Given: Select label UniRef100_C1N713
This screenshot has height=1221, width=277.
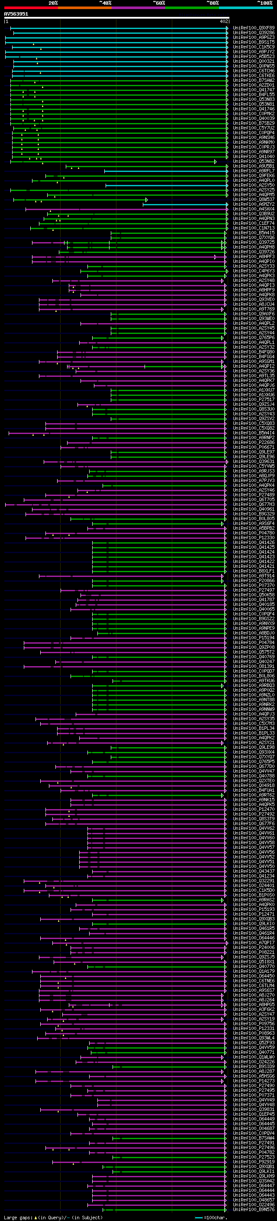Looking at the screenshot, I should click(x=253, y=228).
